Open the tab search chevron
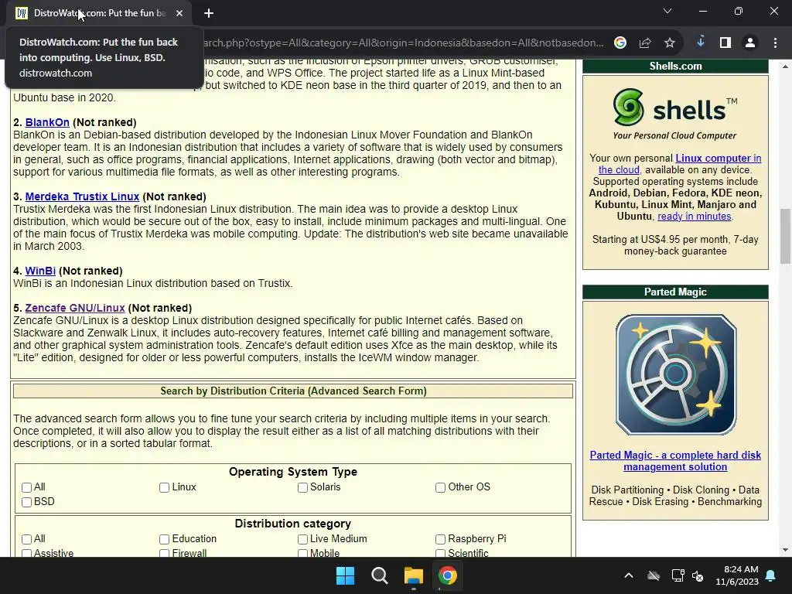The width and height of the screenshot is (792, 594). (x=667, y=11)
